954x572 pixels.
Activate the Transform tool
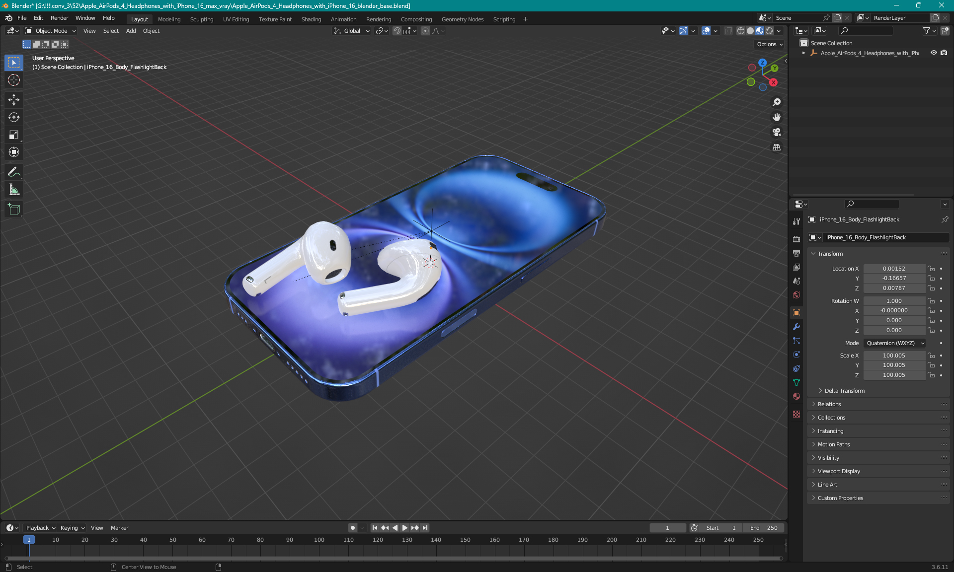[x=14, y=152]
